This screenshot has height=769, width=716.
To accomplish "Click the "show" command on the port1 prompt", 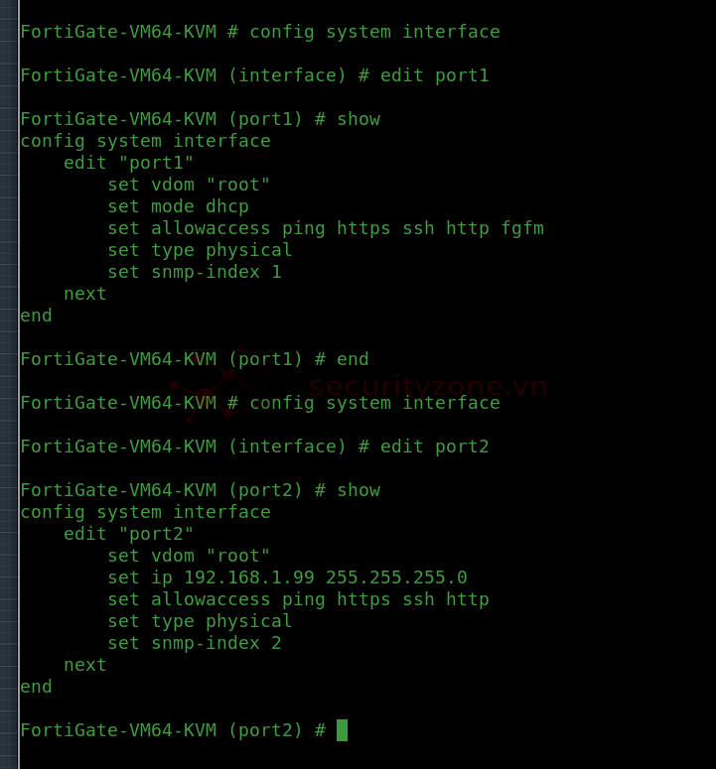I will pos(358,119).
